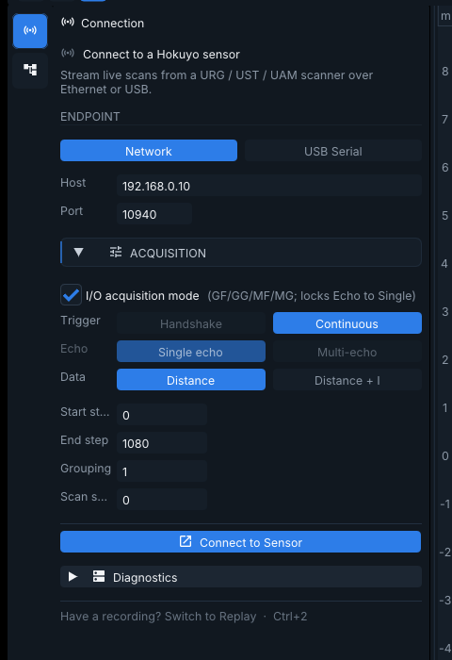Toggle the I/O acquisition mode checkbox

tap(71, 294)
